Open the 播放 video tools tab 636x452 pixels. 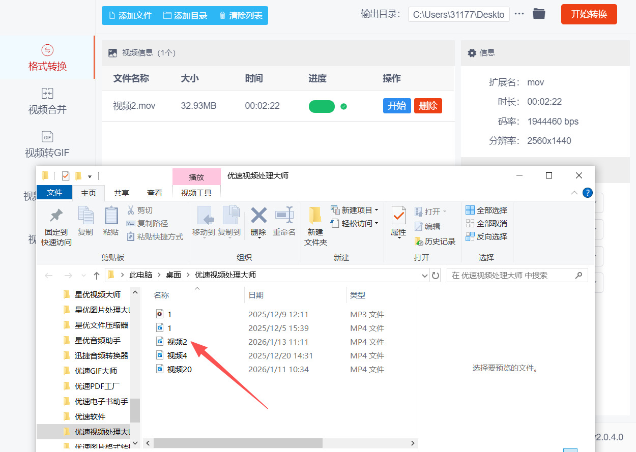tap(196, 176)
